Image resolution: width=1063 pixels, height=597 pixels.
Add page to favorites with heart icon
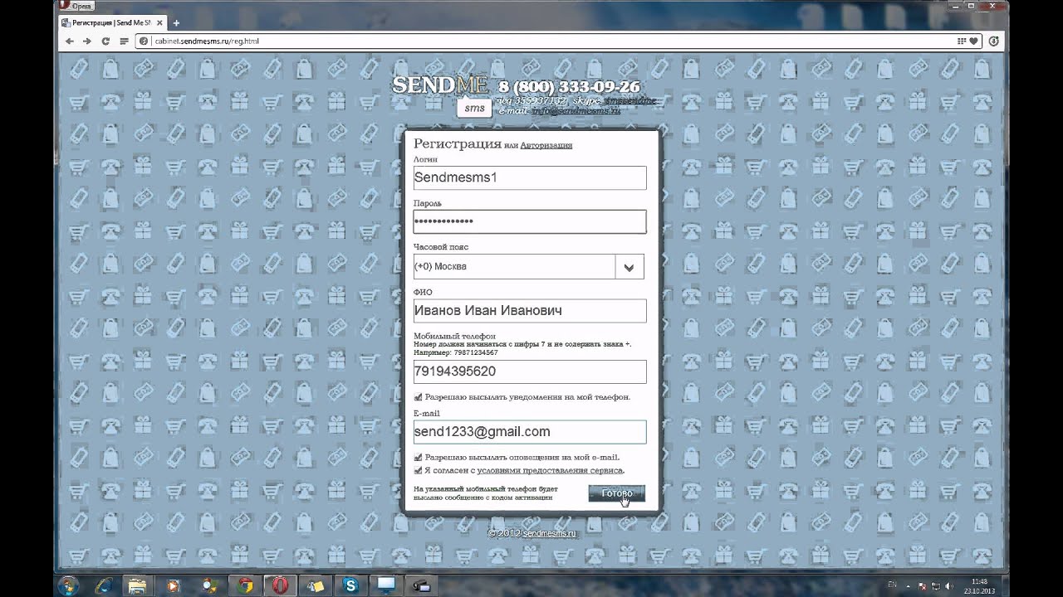tap(974, 41)
